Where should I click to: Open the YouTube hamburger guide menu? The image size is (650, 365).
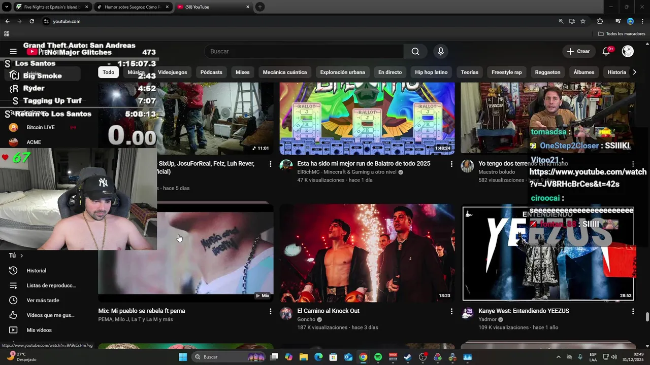pyautogui.click(x=13, y=51)
